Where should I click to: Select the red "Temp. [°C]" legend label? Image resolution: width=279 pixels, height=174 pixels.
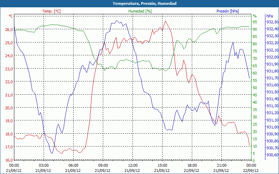coord(51,11)
